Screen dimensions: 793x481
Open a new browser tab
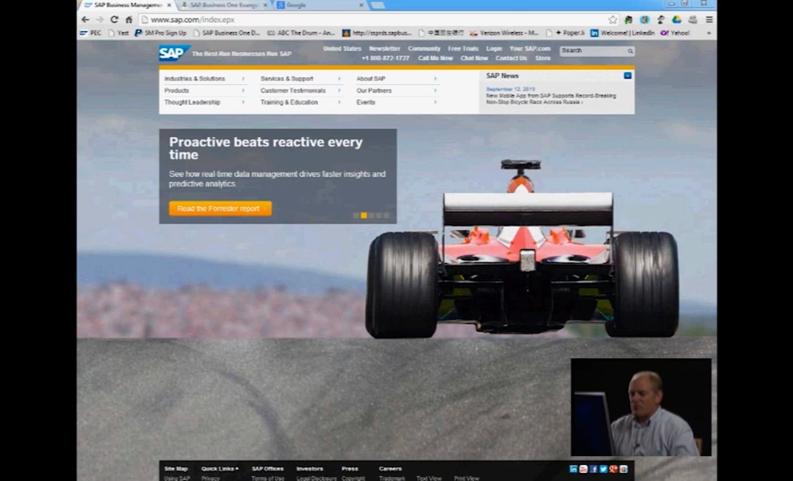377,6
